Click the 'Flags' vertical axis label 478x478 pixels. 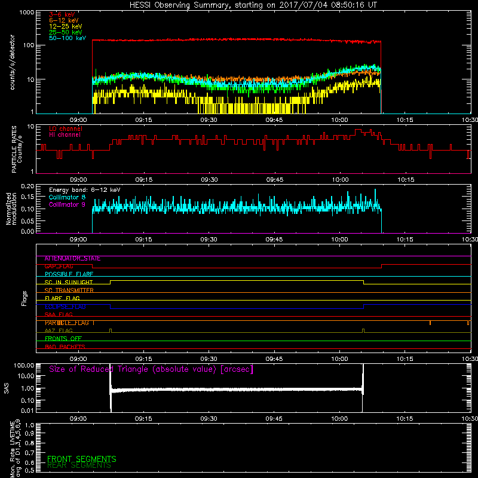click(x=24, y=298)
